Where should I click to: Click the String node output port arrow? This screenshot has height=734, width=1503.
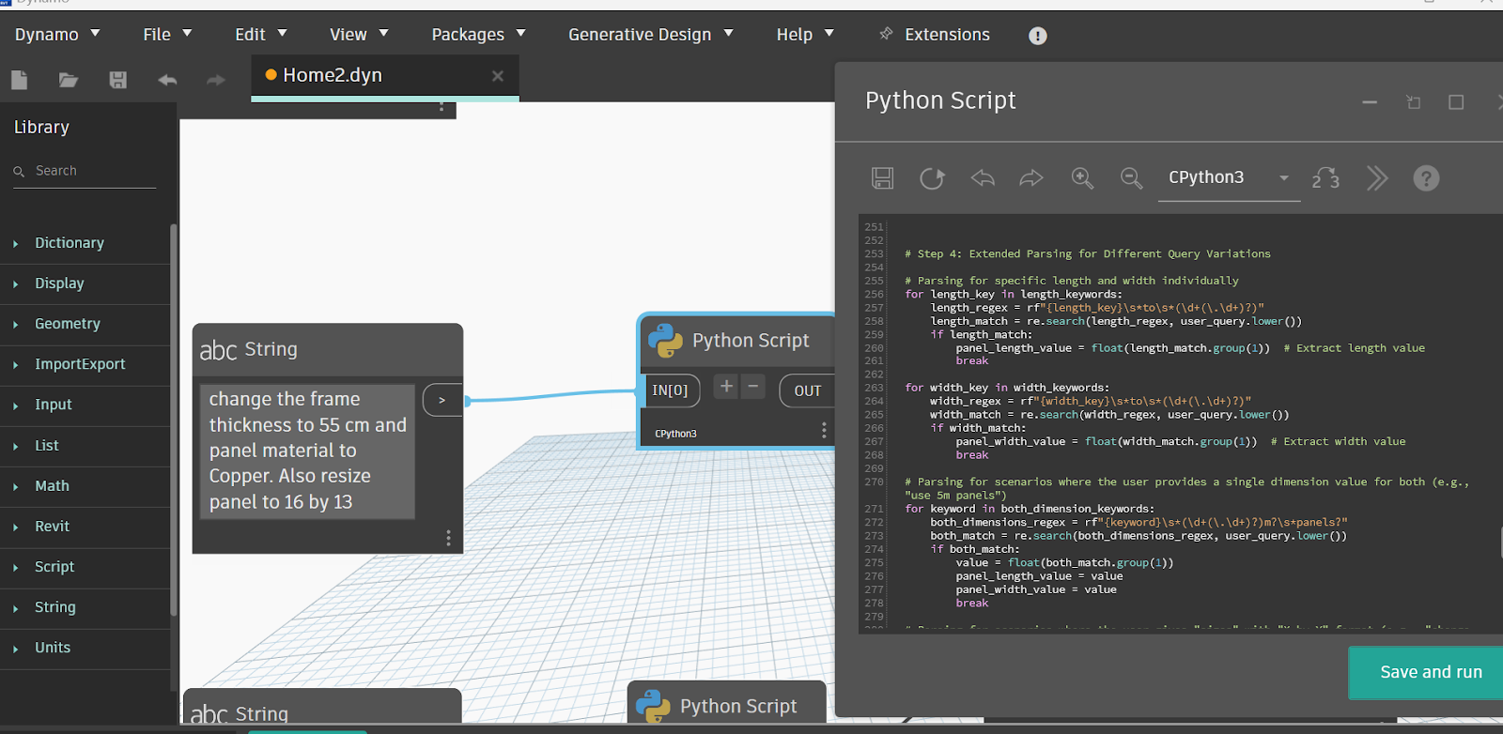coord(442,400)
